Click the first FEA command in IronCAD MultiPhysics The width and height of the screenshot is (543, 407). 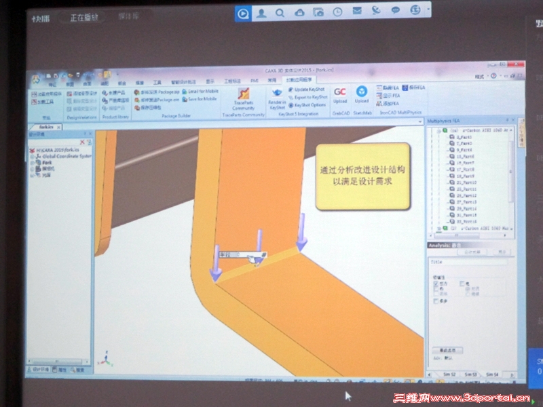tap(388, 88)
